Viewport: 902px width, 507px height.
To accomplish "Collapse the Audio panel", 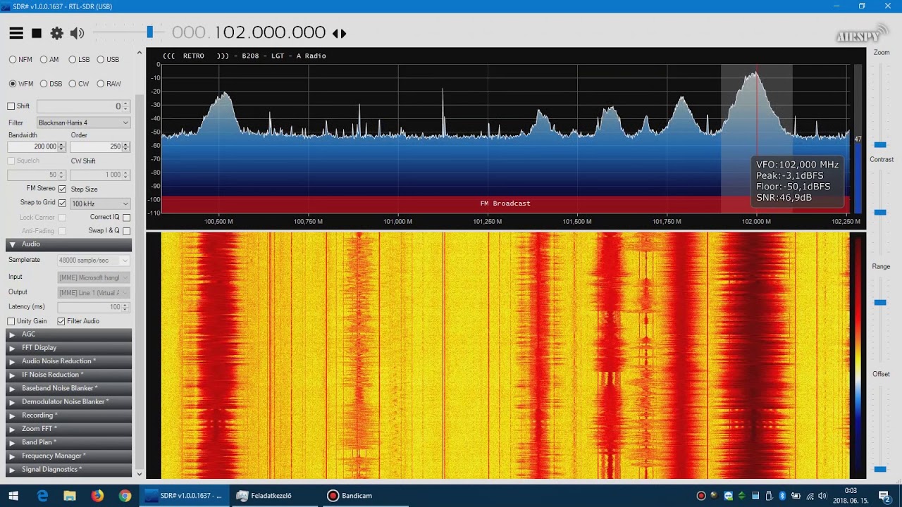I will click(68, 244).
